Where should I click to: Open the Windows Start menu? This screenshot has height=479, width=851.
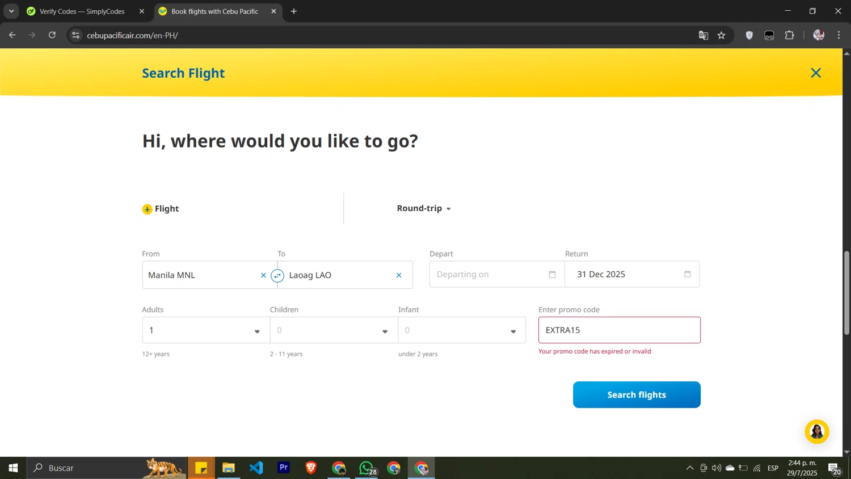(x=13, y=468)
